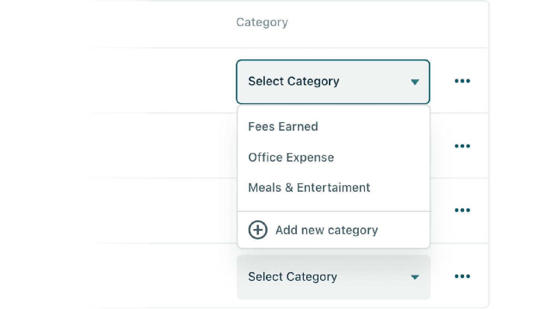The width and height of the screenshot is (549, 309).
Task: Open three-dot menu for the bottom row
Action: [462, 276]
